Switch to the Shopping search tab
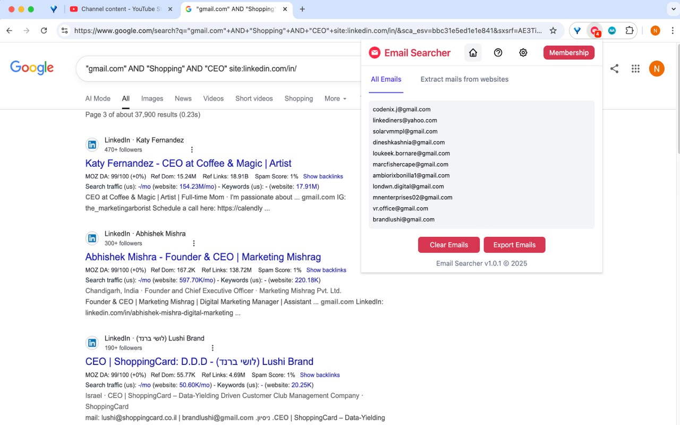The image size is (680, 425). point(298,98)
